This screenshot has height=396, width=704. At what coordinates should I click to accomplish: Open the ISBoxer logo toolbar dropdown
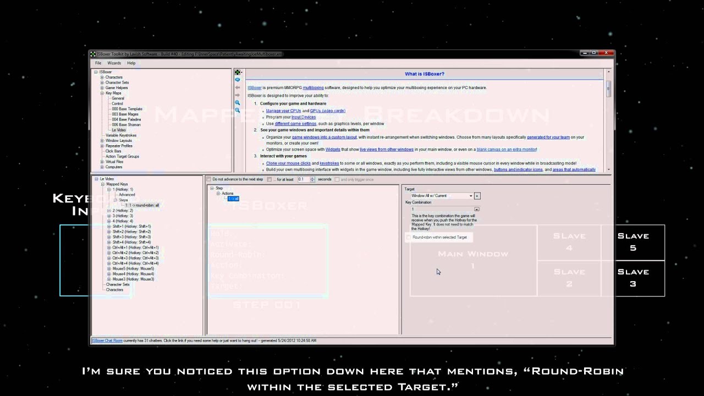coord(238,72)
